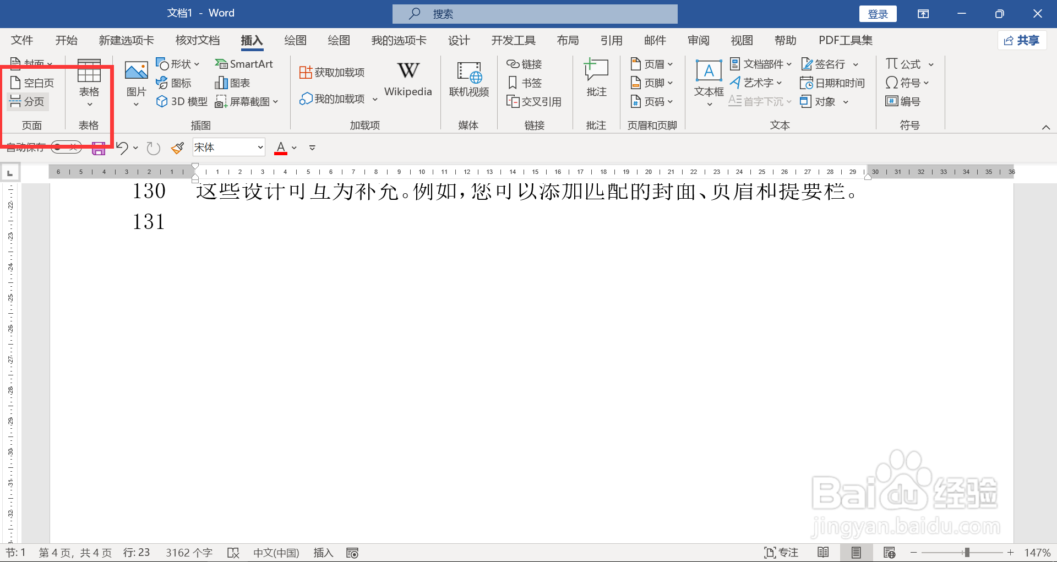Switch to the 设计 tab
Screen dimensions: 1057x562
click(459, 40)
